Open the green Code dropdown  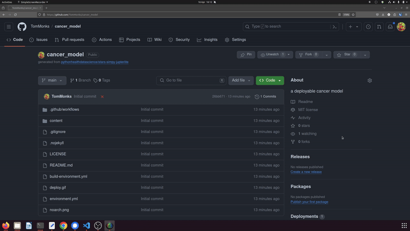click(x=270, y=81)
